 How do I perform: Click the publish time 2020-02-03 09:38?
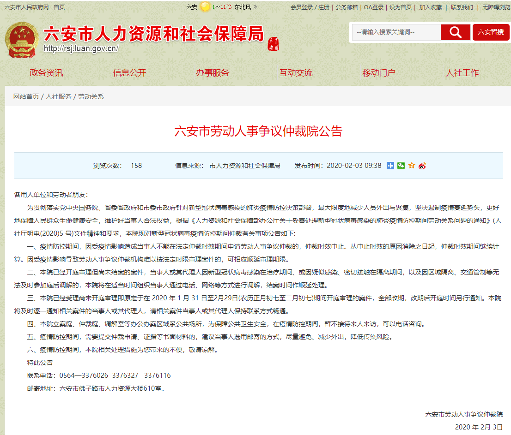click(x=354, y=166)
